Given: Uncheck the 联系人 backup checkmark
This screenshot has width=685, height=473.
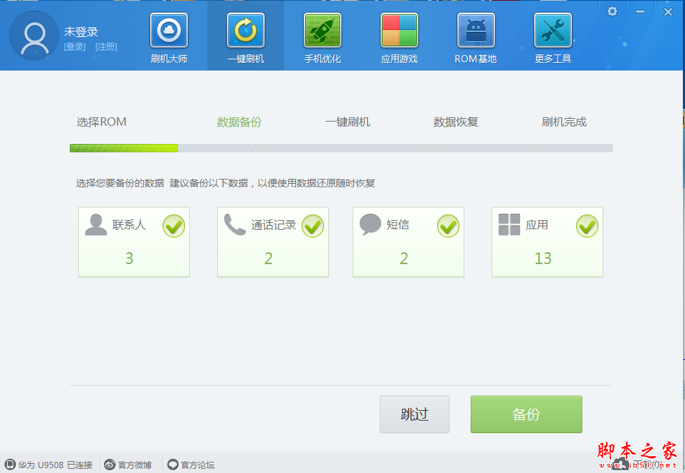Looking at the screenshot, I should click(174, 226).
